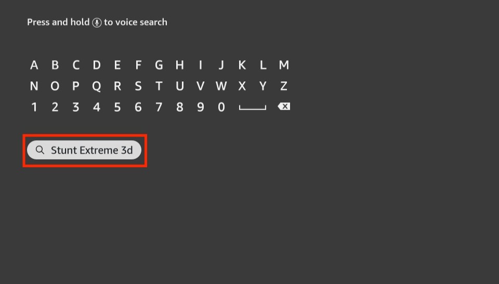Image resolution: width=499 pixels, height=284 pixels.
Task: Tap the letter U key
Action: coord(180,86)
